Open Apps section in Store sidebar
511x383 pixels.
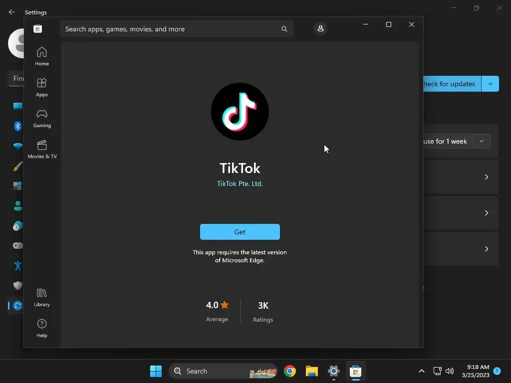click(42, 88)
